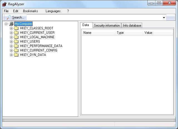The height and width of the screenshot is (129, 178).
Task: Expand the HKEY_DYN_DATA node
Action: click(11, 55)
